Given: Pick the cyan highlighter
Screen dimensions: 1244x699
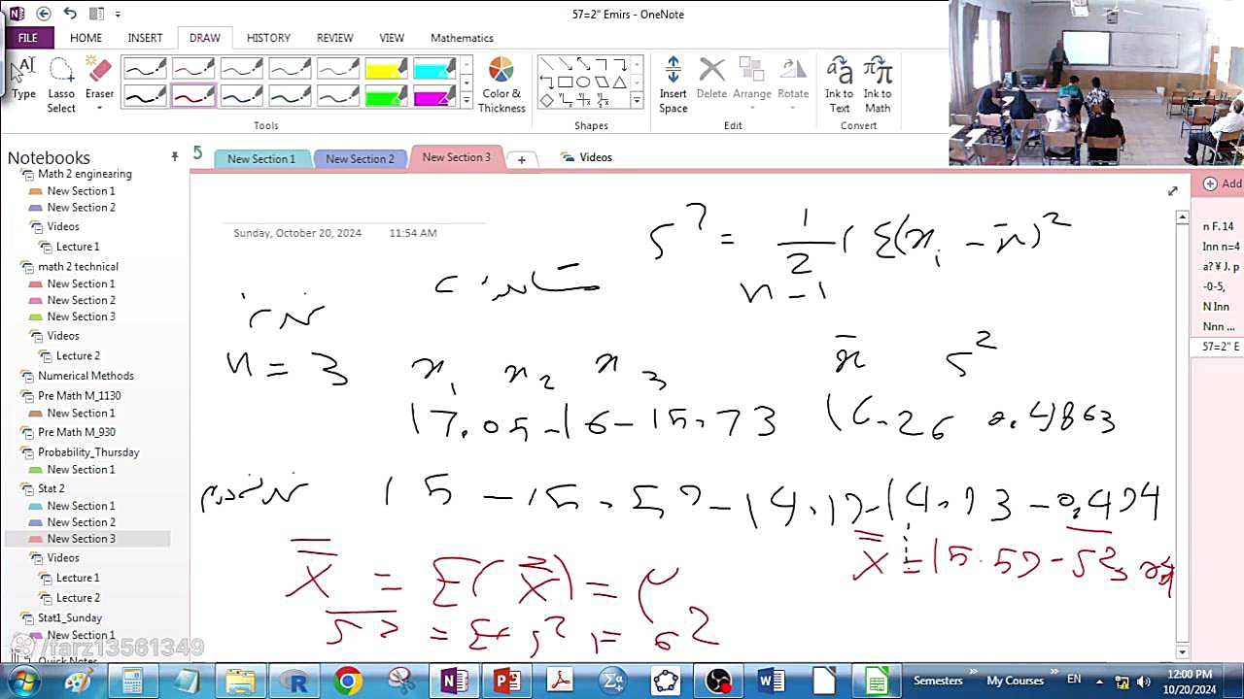Looking at the screenshot, I should pos(434,69).
